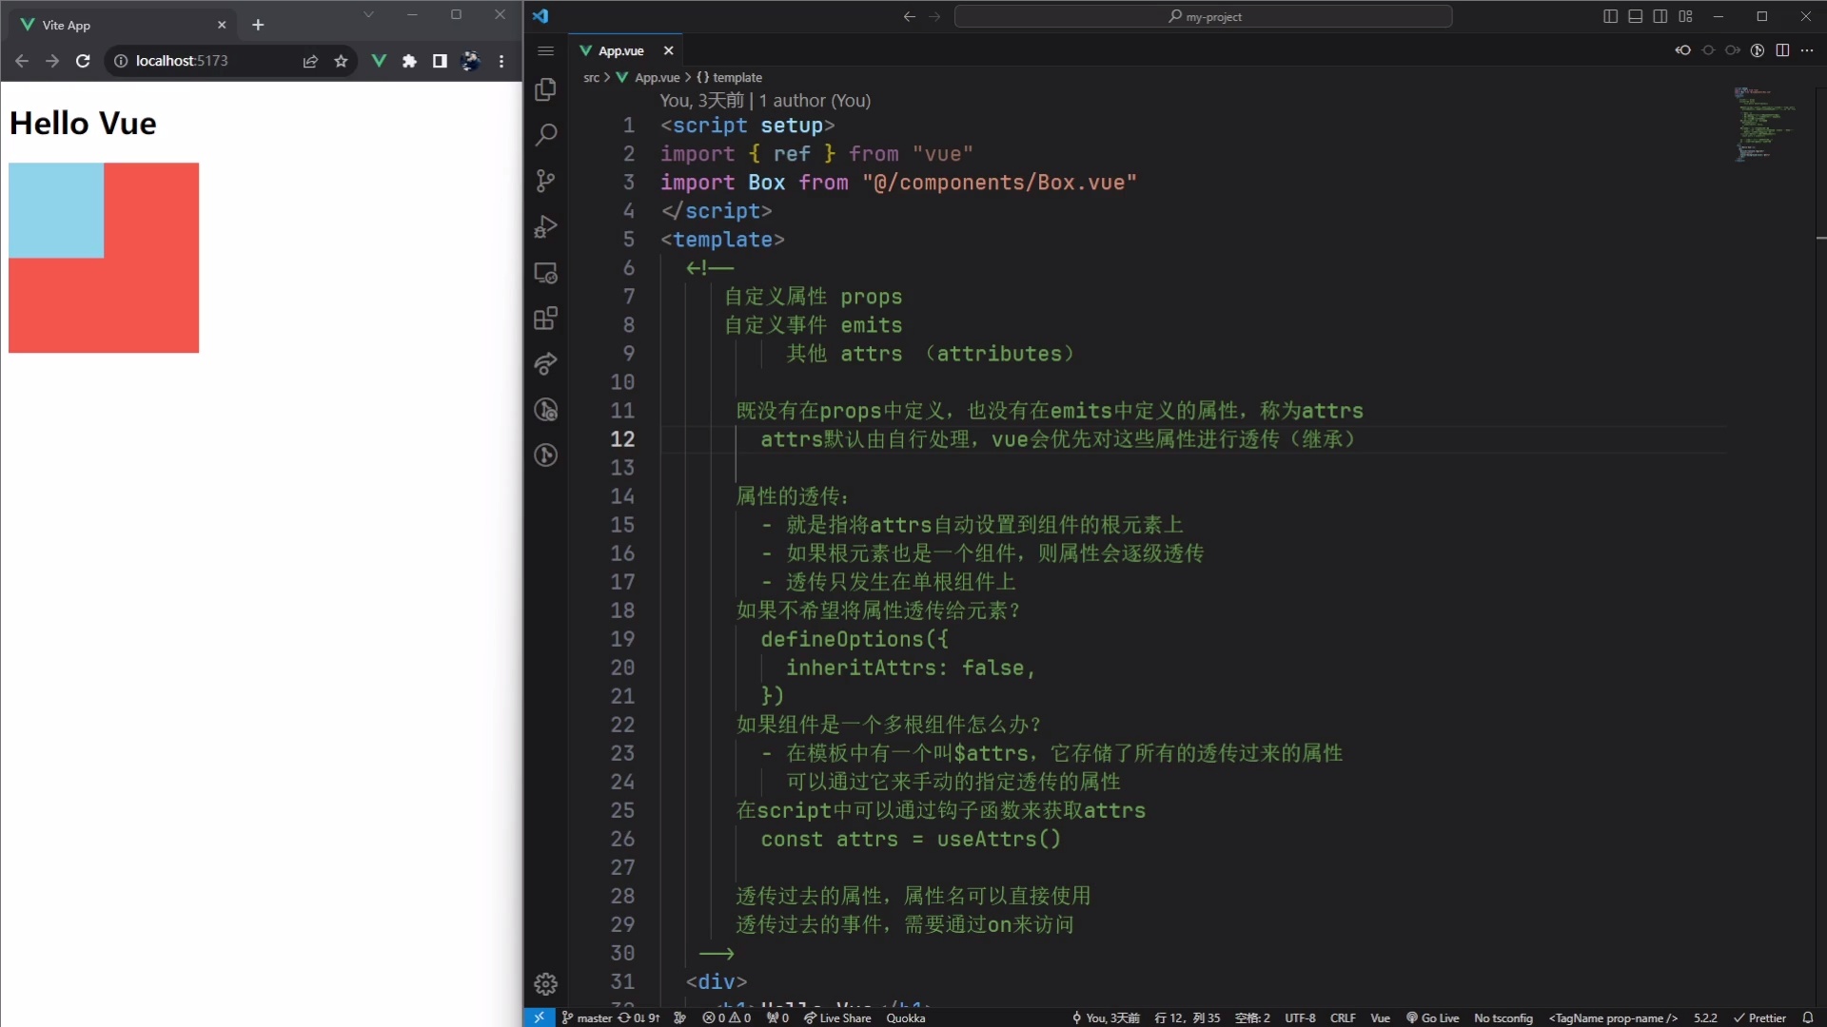
Task: Open the browser tab actions chevron
Action: tap(369, 15)
